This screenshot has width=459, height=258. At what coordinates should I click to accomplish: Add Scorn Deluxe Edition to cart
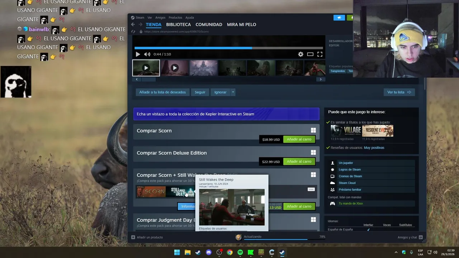[299, 162]
